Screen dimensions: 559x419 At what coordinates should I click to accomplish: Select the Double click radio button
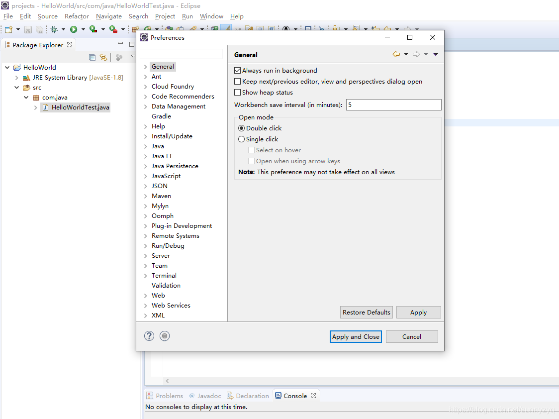point(241,128)
